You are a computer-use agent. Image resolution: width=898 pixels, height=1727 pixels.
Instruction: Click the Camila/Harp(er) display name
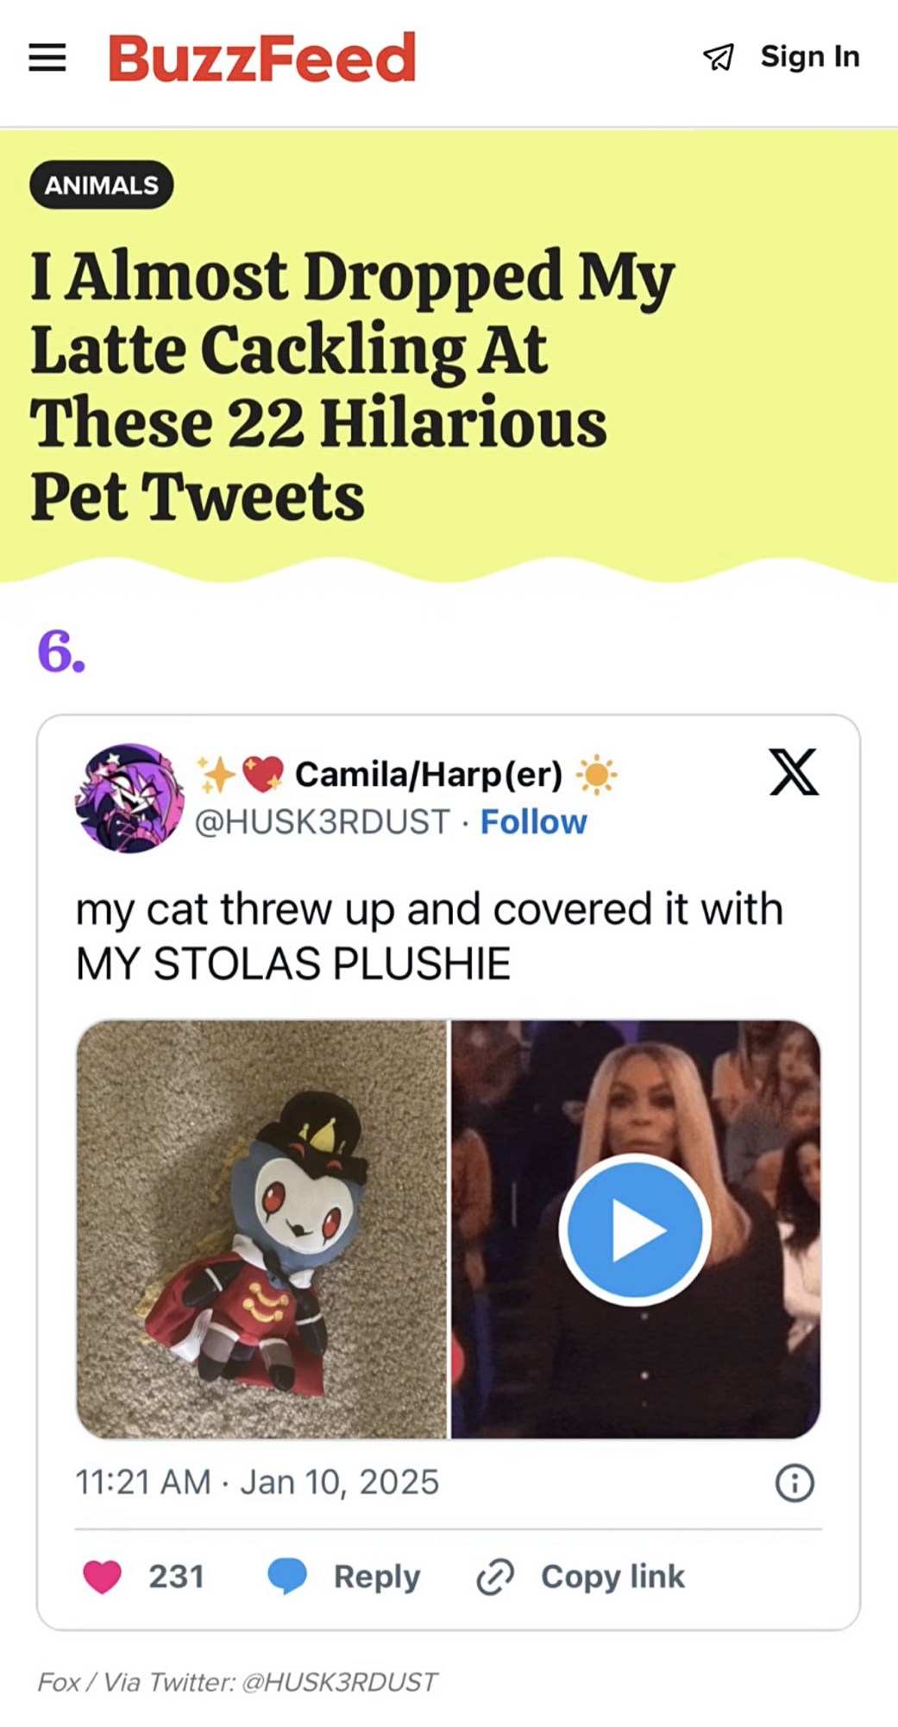[x=429, y=775]
